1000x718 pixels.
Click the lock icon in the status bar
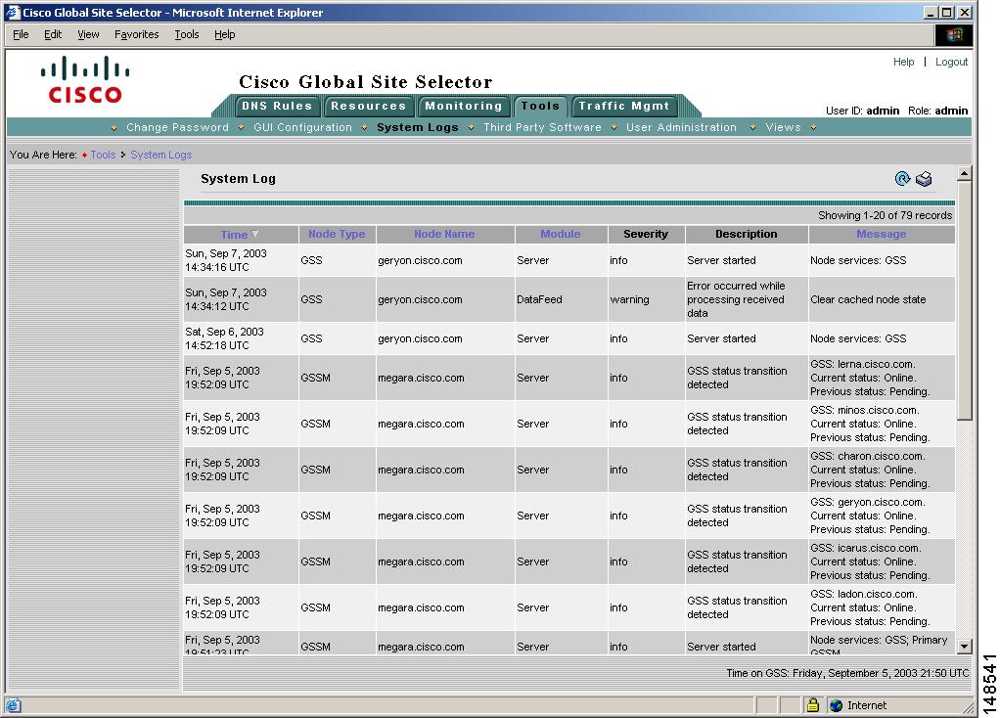(x=812, y=705)
